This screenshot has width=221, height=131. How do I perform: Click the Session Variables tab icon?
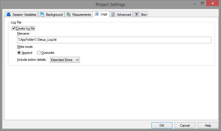[9, 14]
